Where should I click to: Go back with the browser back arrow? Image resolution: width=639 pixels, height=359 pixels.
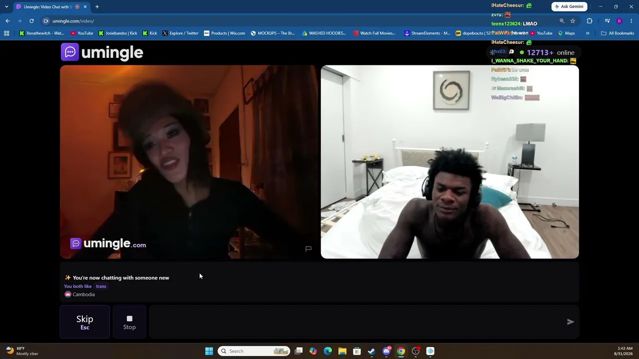pos(7,21)
